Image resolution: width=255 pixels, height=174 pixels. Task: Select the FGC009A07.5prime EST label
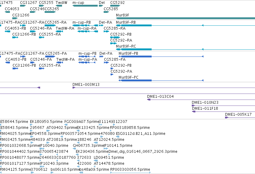point(82,122)
